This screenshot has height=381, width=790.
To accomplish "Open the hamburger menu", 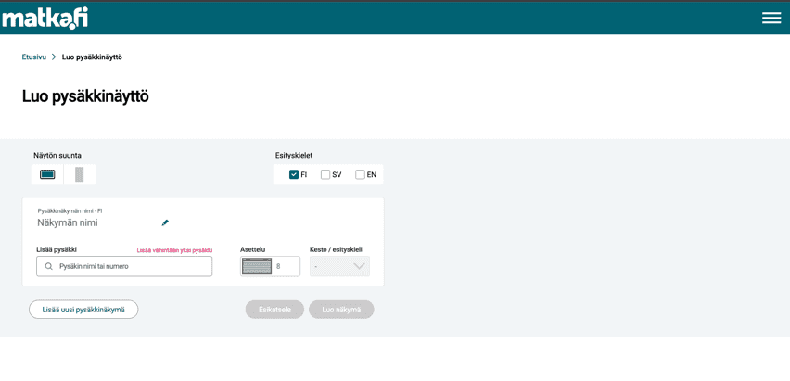I will (771, 19).
